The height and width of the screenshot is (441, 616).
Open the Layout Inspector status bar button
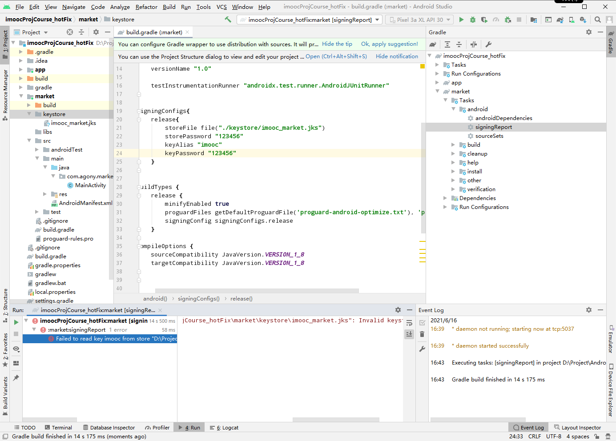coord(577,428)
